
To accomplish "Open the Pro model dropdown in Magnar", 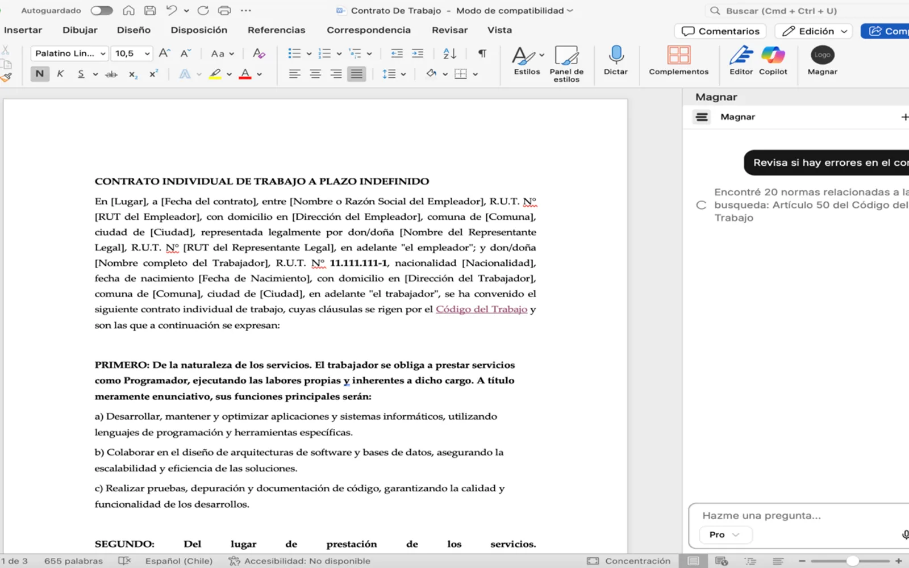I will pos(724,534).
